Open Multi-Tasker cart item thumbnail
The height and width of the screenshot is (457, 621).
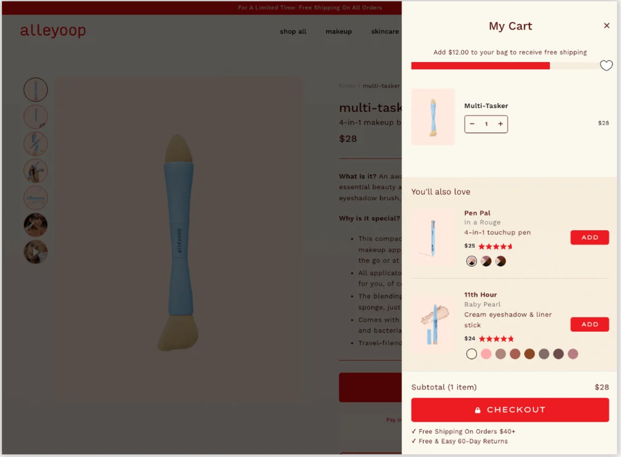[x=433, y=117]
